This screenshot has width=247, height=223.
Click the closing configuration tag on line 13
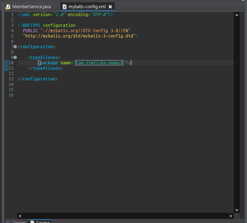[x=38, y=79]
